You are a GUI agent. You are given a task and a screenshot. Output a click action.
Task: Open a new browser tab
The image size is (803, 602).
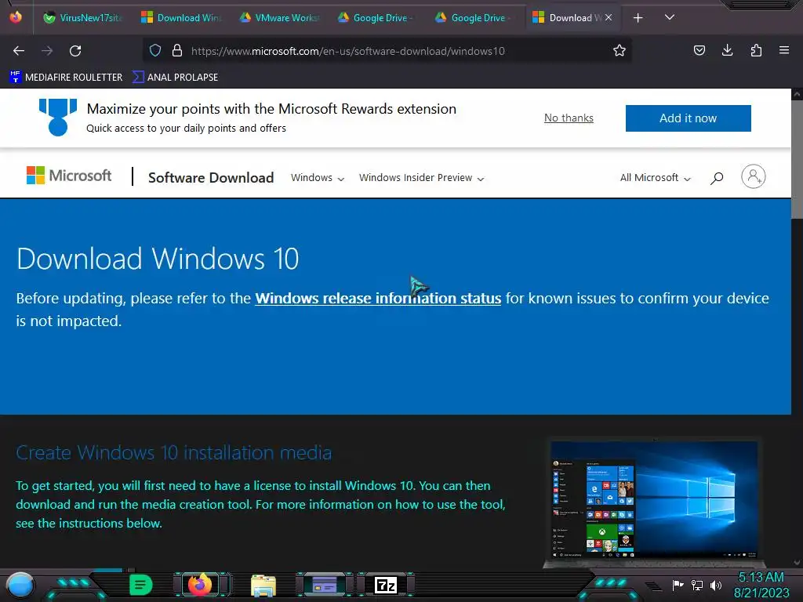tap(638, 18)
